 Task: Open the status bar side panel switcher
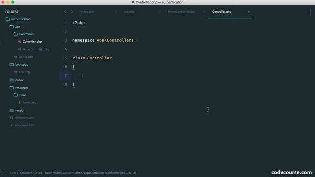coord(2,173)
